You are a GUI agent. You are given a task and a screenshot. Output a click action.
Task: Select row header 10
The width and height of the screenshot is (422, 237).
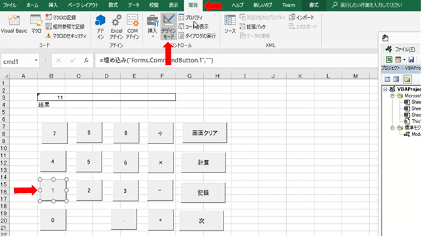point(4,148)
